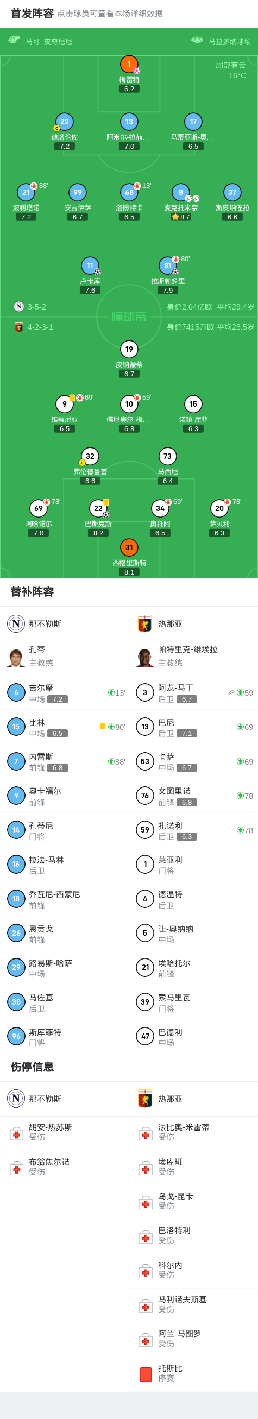This screenshot has width=258, height=1419.
Task: Tap the Napoli crest beside 3-5-2 formation
Action: [19, 307]
